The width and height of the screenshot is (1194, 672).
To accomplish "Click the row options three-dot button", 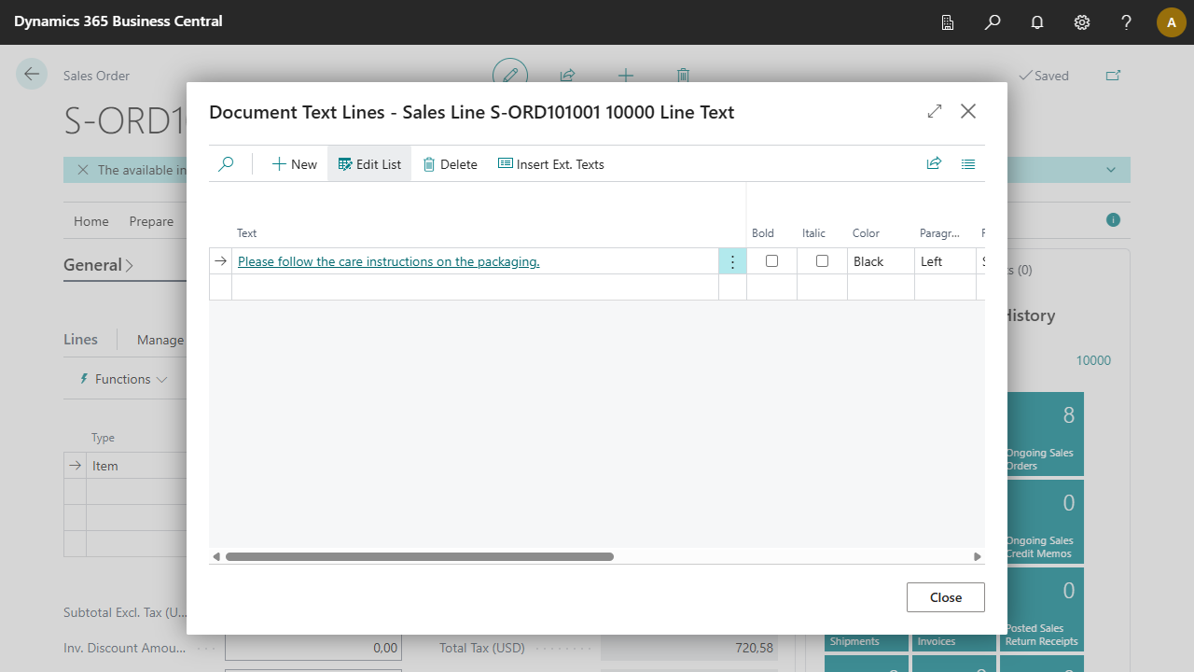I will pyautogui.click(x=732, y=262).
